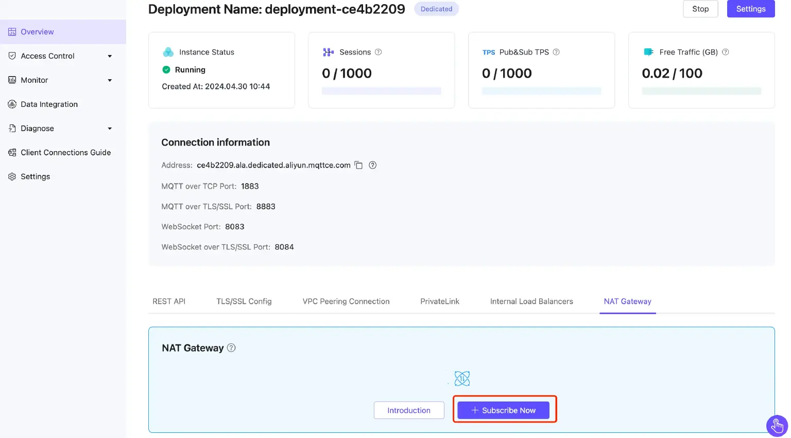Image resolution: width=791 pixels, height=438 pixels.
Task: Copy the deployment address using copy icon
Action: [359, 165]
